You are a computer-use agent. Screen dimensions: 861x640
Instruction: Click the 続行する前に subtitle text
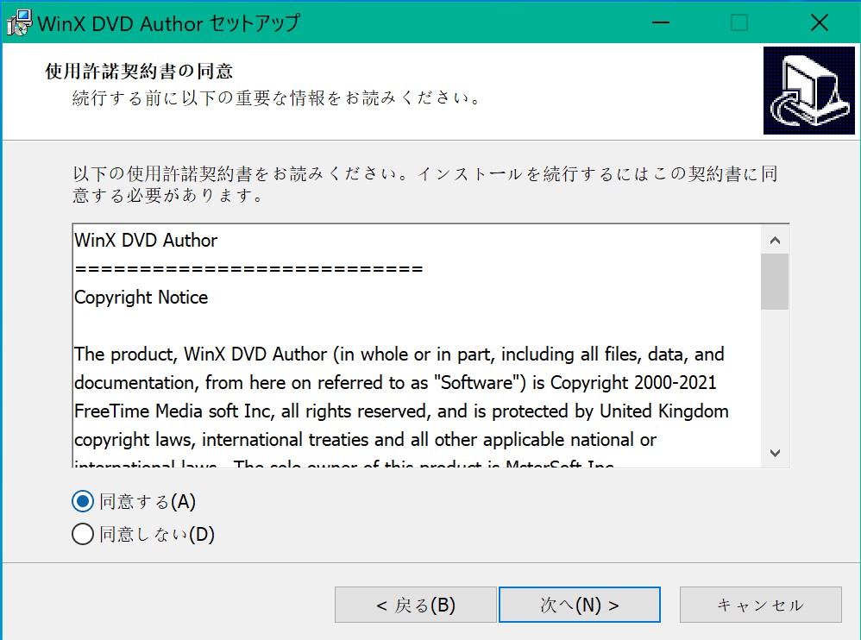tap(277, 97)
